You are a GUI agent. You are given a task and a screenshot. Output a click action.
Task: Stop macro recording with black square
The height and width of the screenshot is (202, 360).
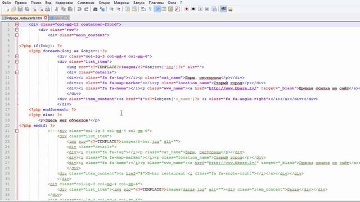[193, 9]
